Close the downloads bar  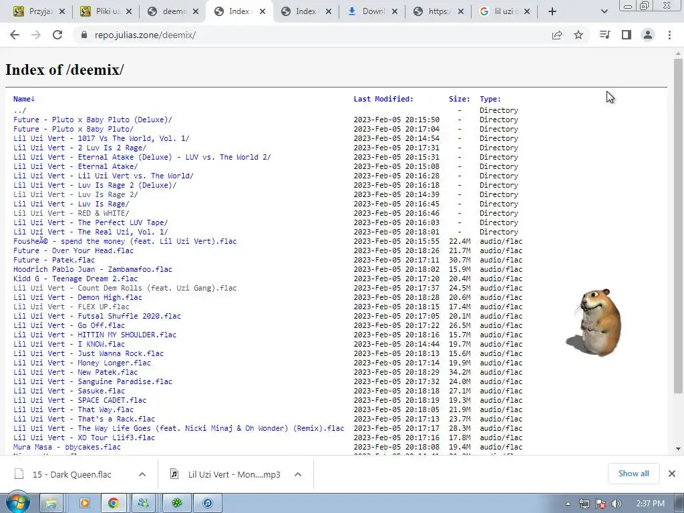coord(672,474)
